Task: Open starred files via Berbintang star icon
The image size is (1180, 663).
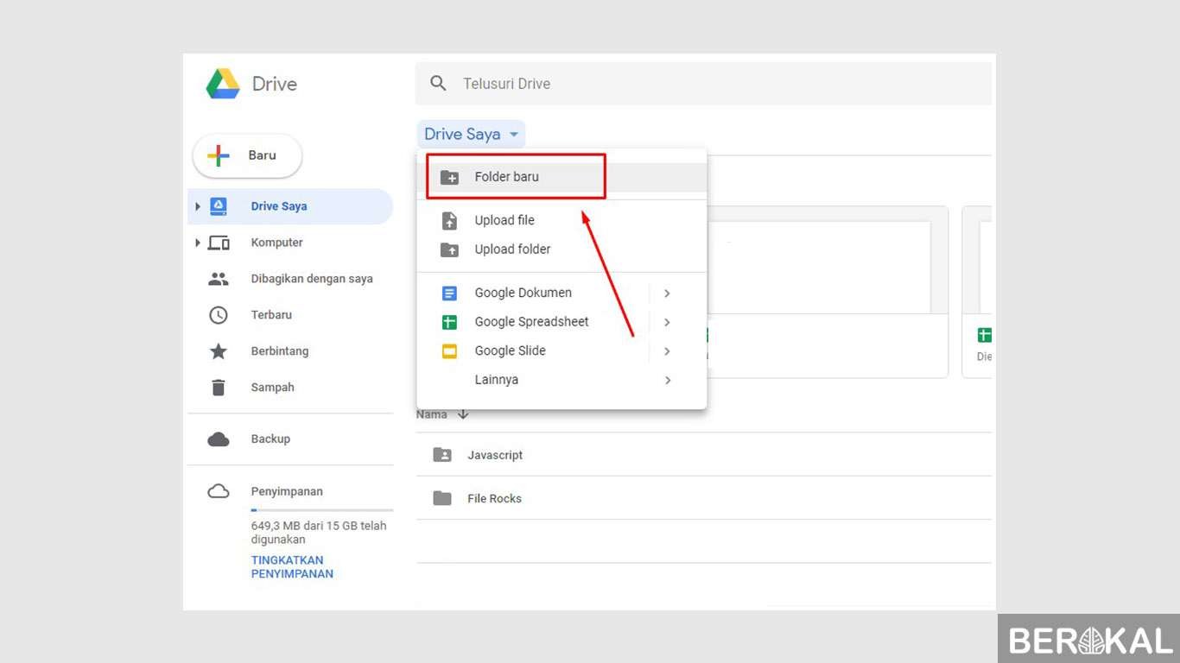Action: pos(219,351)
